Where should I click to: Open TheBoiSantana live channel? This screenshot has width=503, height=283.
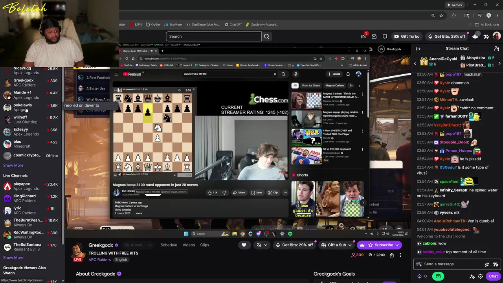pyautogui.click(x=31, y=247)
